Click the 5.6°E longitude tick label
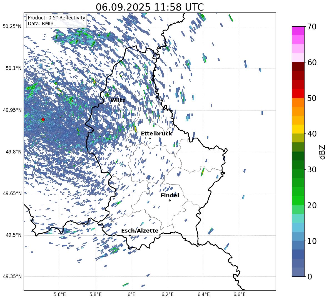The width and height of the screenshot is (329, 300). pyautogui.click(x=60, y=294)
